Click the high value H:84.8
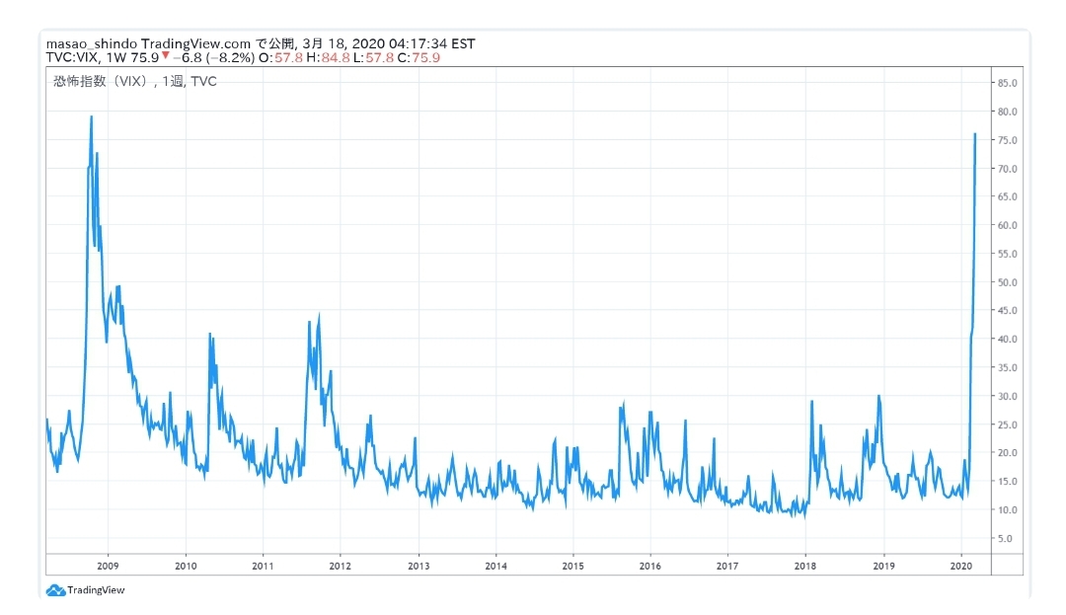This screenshot has width=1066, height=615. (328, 58)
